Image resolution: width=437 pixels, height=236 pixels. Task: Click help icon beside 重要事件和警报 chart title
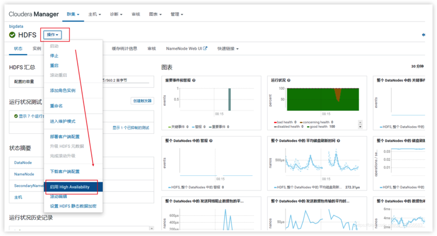click(194, 80)
